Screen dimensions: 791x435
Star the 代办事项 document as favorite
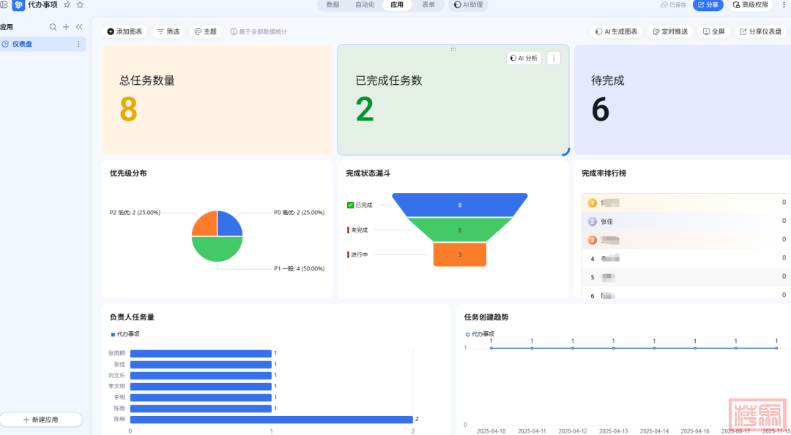[x=80, y=4]
